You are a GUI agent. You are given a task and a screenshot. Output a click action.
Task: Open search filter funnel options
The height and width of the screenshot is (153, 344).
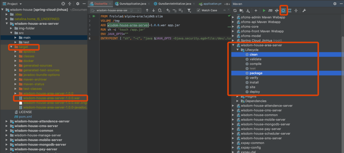pos(189,10)
